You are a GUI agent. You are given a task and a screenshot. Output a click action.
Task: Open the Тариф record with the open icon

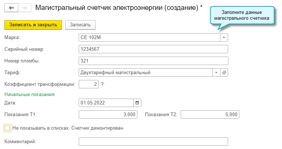pyautogui.click(x=224, y=73)
